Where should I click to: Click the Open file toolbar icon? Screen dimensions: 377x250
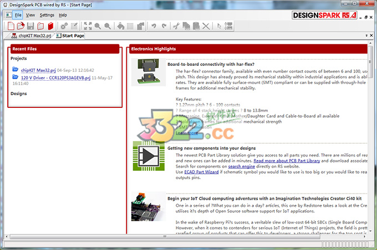pos(21,26)
